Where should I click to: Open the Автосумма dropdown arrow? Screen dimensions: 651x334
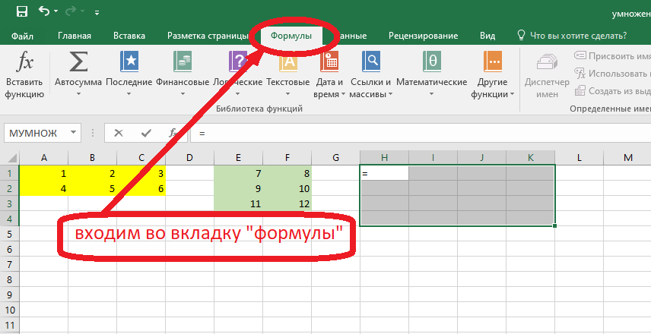pos(78,94)
